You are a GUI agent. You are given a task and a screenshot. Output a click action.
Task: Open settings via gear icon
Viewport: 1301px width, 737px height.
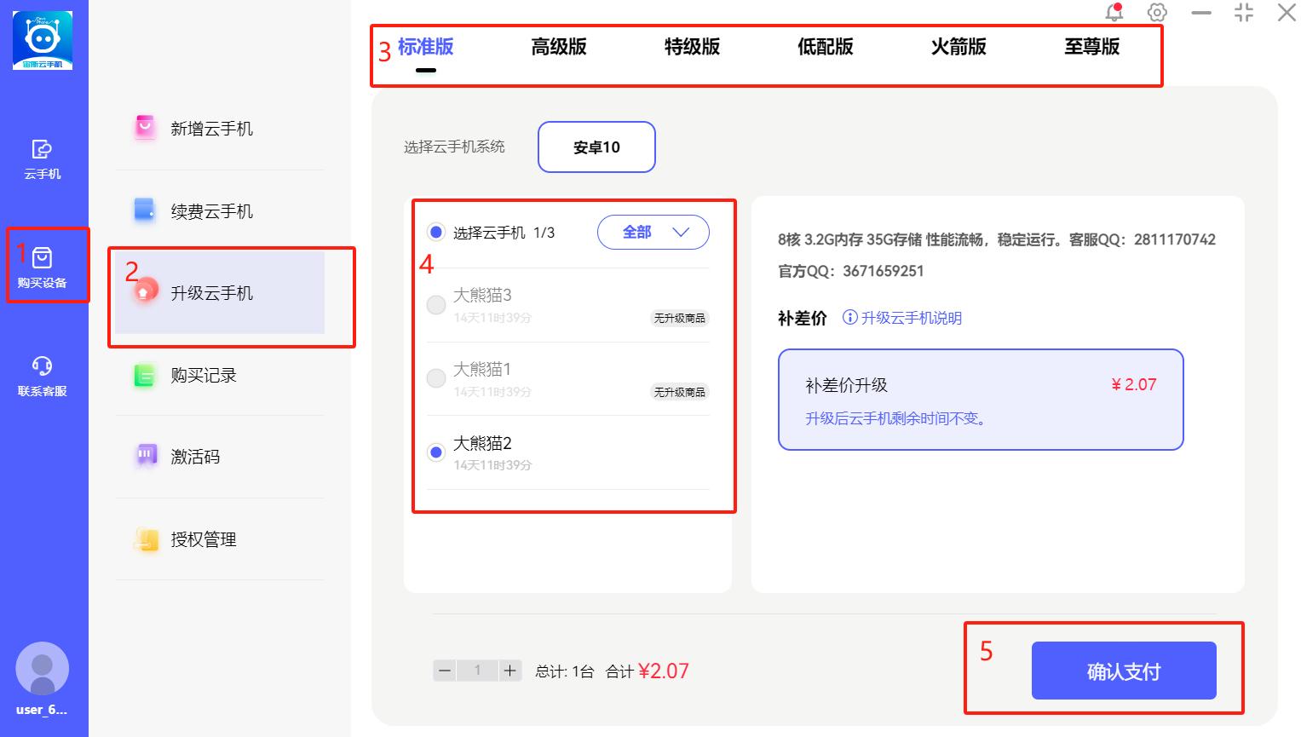[x=1156, y=13]
